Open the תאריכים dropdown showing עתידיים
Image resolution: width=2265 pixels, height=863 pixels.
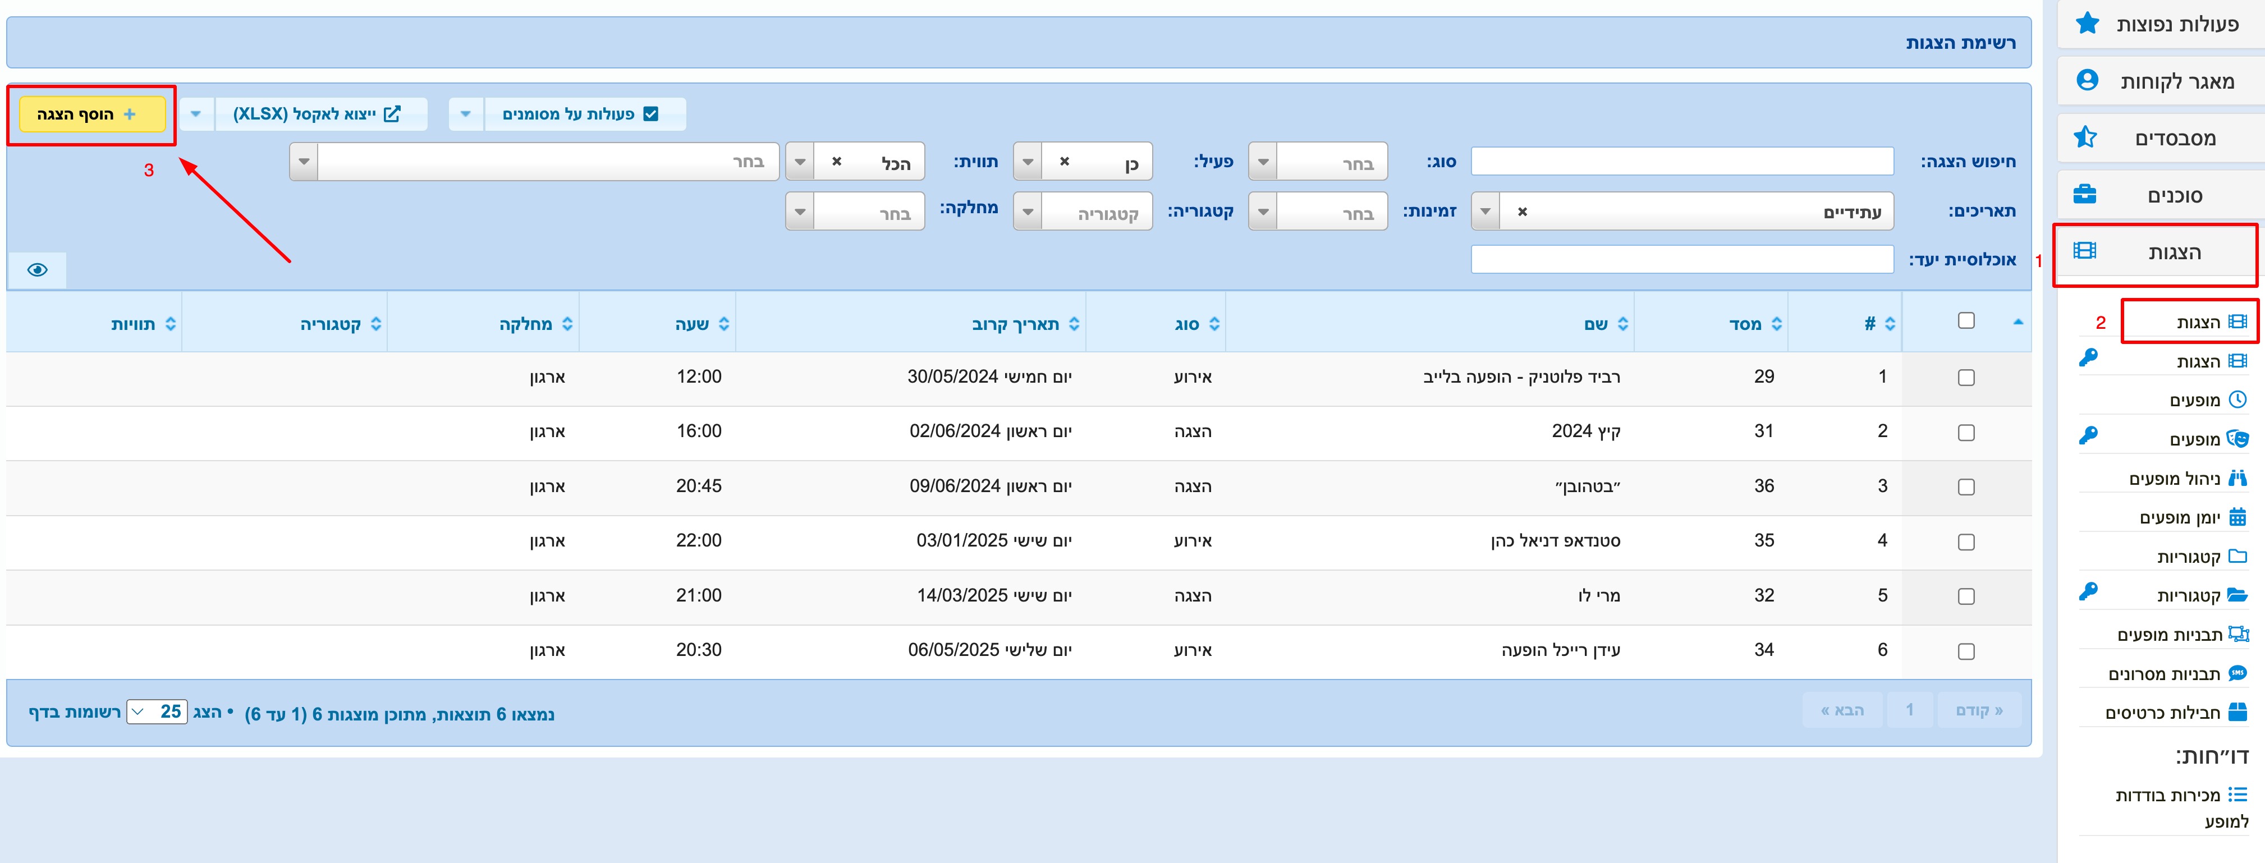click(x=1682, y=212)
